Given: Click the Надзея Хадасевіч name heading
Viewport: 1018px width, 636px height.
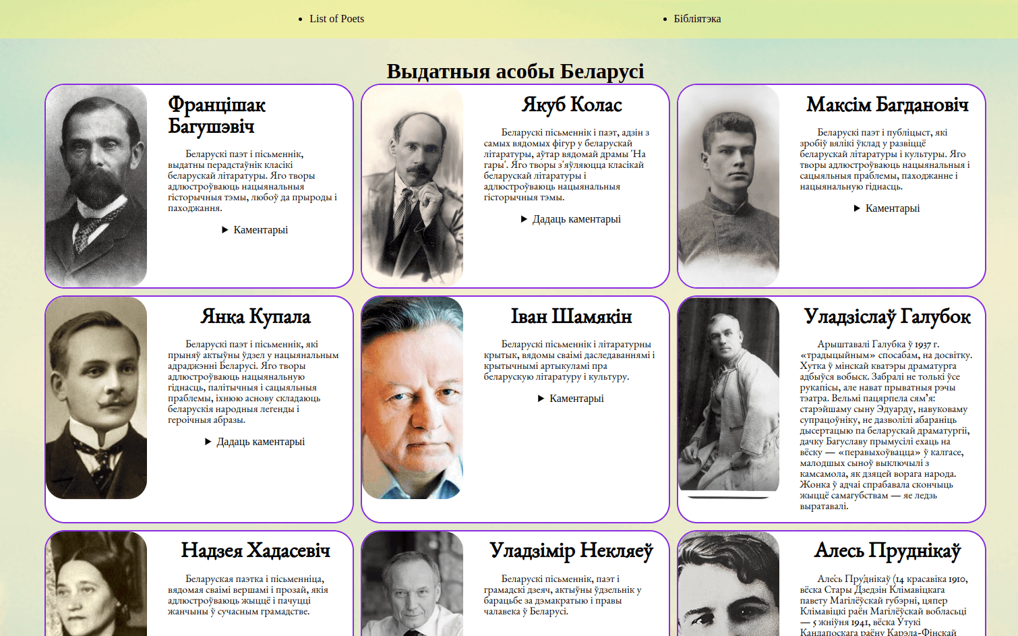Looking at the screenshot, I should pyautogui.click(x=255, y=551).
